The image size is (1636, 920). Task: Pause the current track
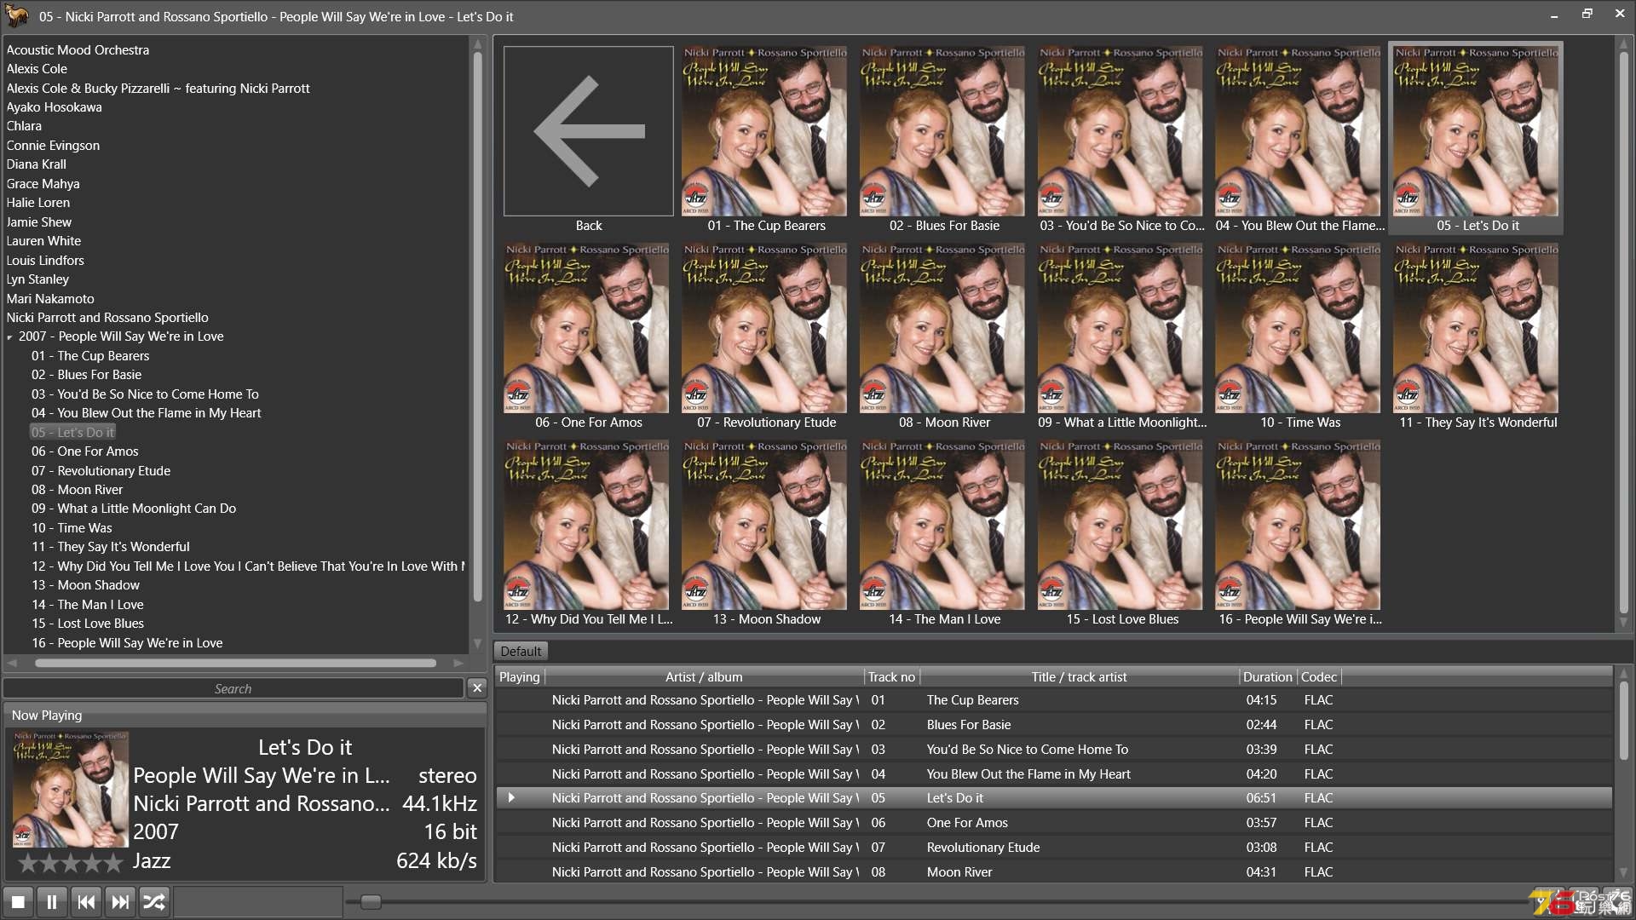click(x=52, y=901)
